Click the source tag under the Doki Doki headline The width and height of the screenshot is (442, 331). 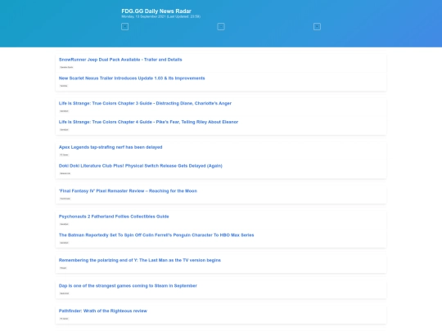[65, 173]
